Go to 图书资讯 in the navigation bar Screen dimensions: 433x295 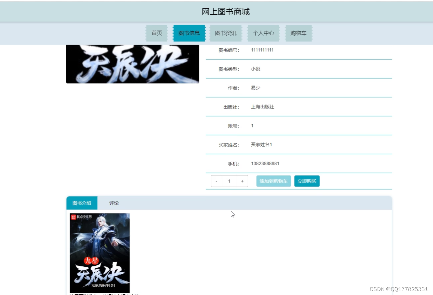(x=226, y=33)
